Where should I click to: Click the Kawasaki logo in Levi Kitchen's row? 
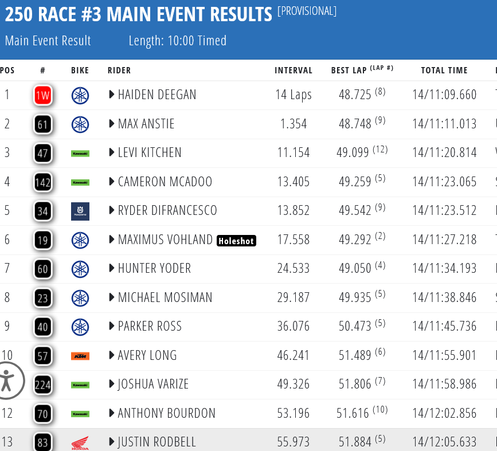[x=80, y=153]
